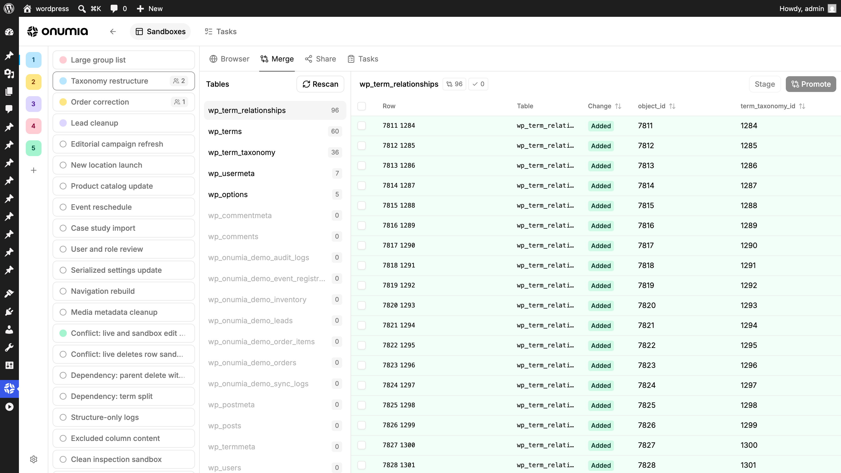Open the search icon in the admin bar

(82, 8)
